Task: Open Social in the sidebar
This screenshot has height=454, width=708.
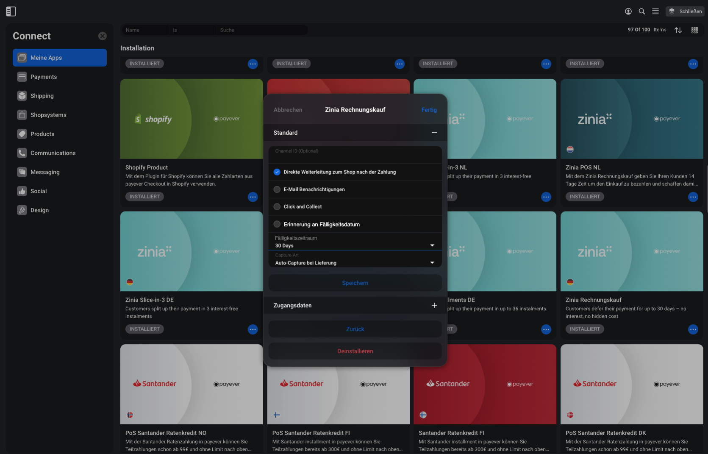Action: [60, 191]
